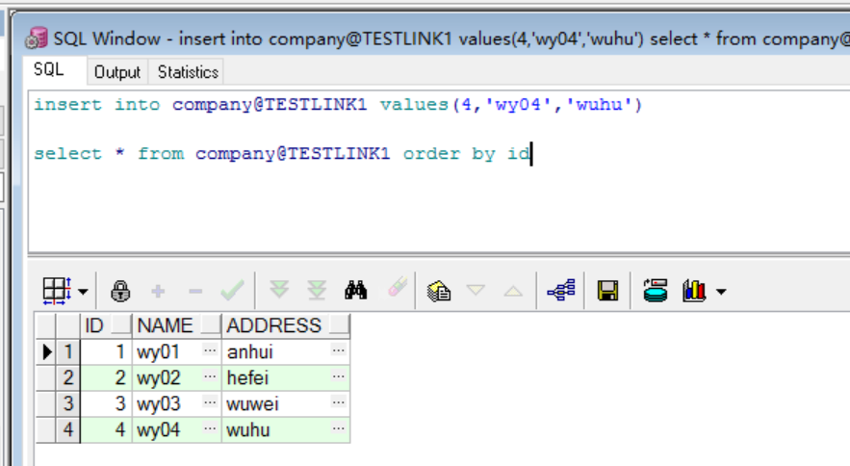This screenshot has height=466, width=850.
Task: Click the select grid mode icon
Action: point(57,290)
